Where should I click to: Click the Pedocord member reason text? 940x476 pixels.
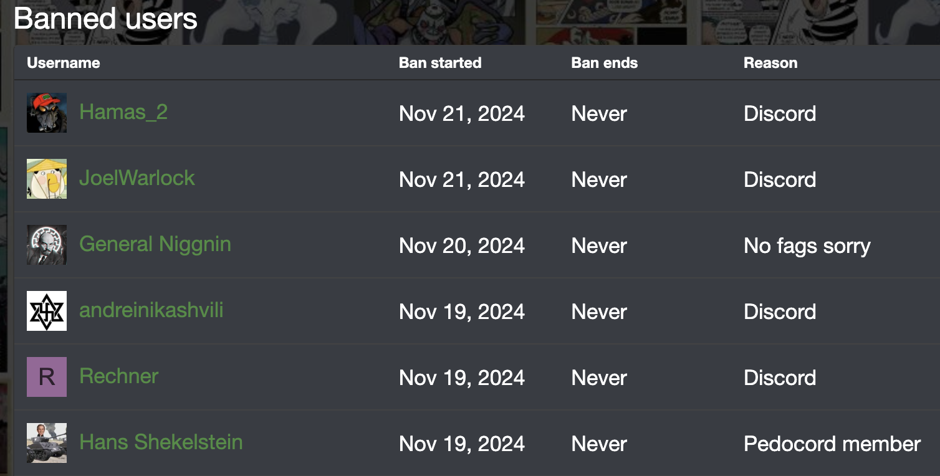point(832,444)
